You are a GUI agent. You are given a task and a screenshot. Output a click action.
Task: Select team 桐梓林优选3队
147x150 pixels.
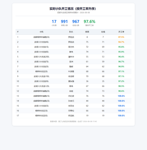42,111
